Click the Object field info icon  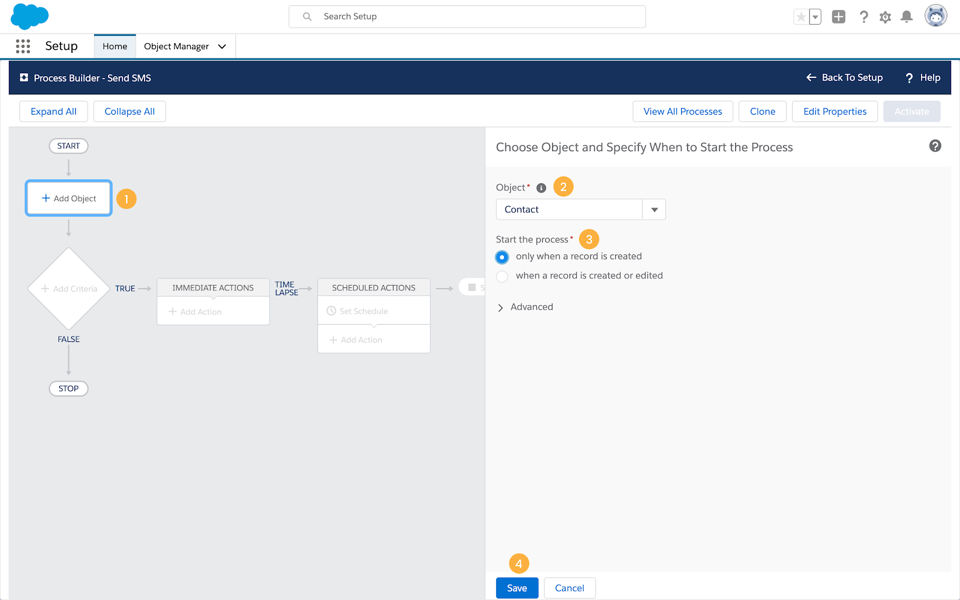click(541, 188)
